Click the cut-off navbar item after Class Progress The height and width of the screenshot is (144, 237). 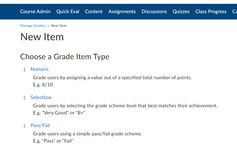234,12
